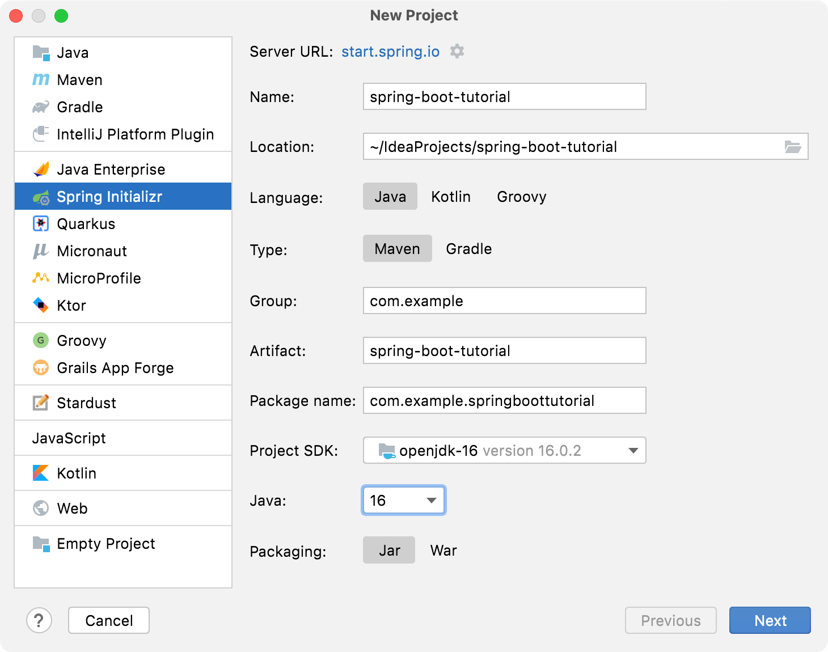Click the Java Enterprise icon

pyautogui.click(x=41, y=170)
